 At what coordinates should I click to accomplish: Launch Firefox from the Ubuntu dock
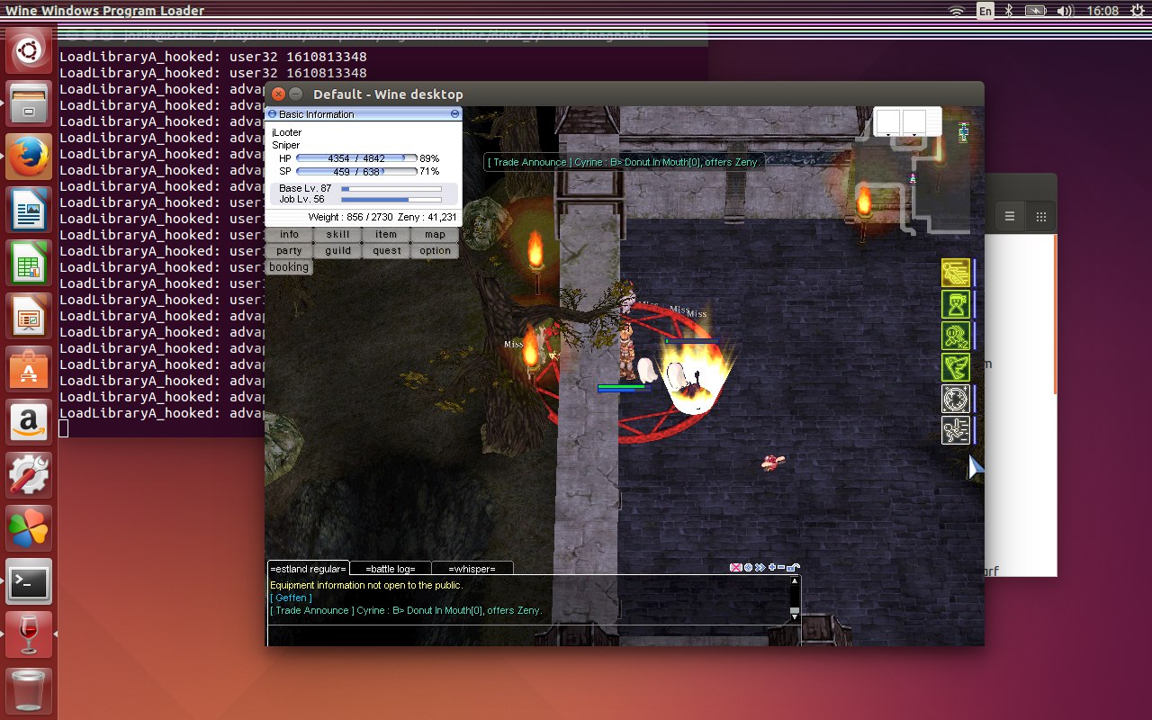29,157
